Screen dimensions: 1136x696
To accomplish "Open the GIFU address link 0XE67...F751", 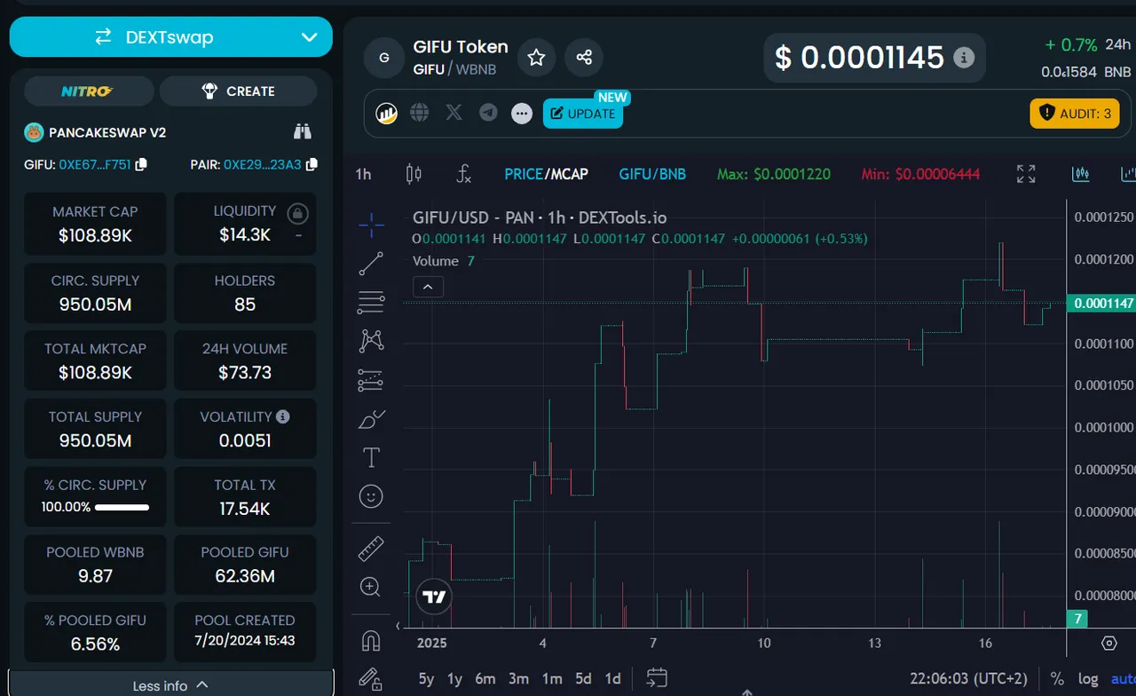I will 94,164.
